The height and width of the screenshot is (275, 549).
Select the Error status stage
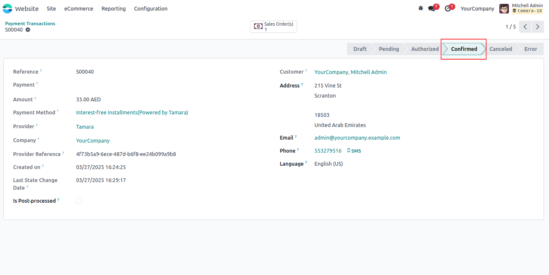(x=530, y=49)
